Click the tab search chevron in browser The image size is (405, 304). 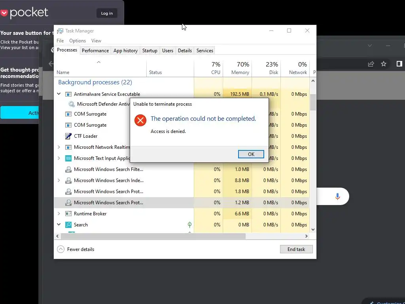[370, 46]
